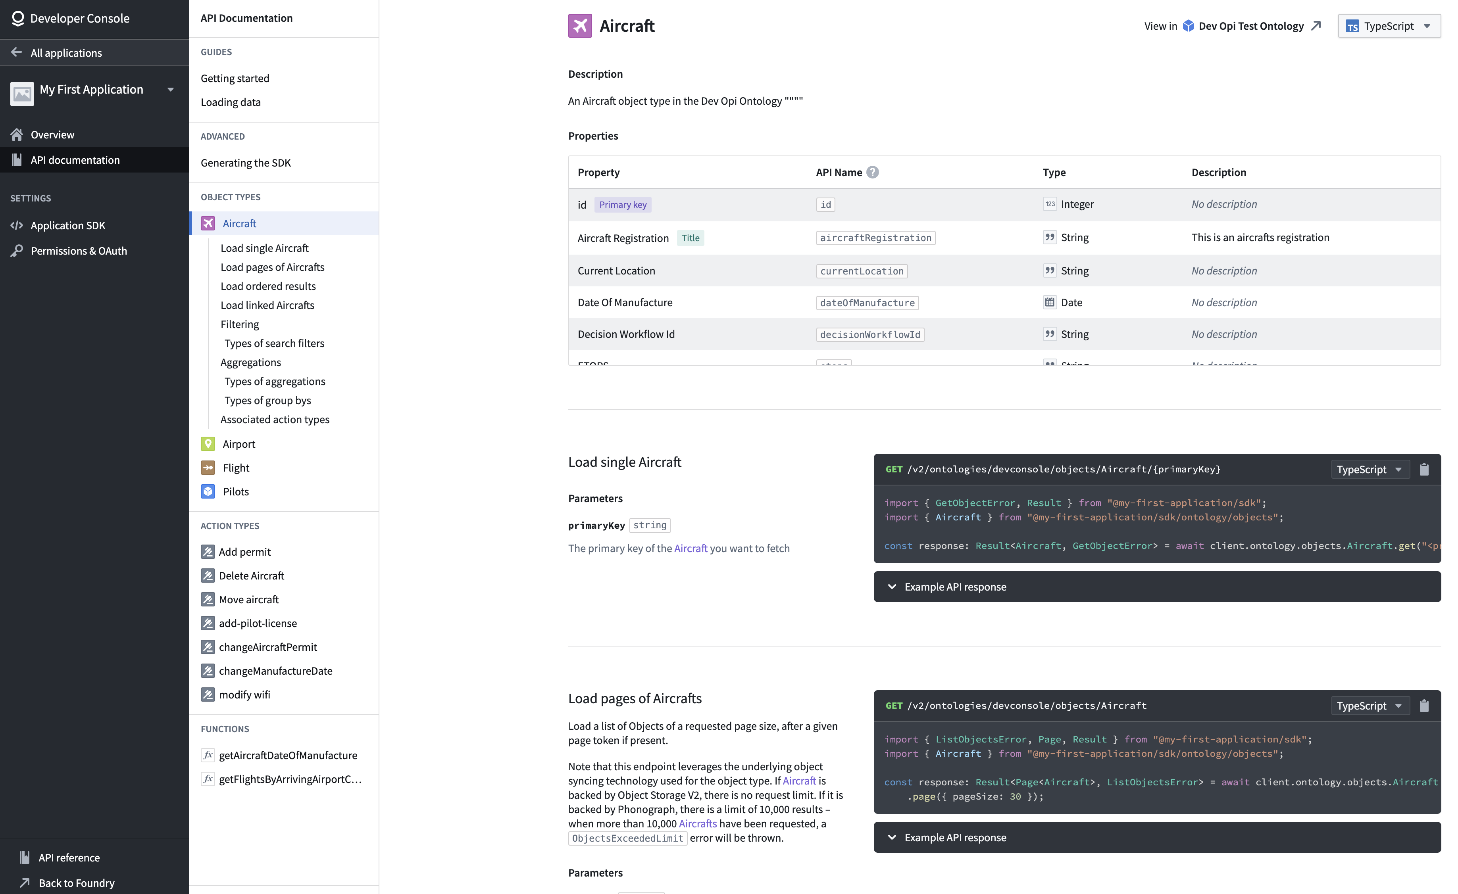Open the Dev Opi Test Ontology link

[1250, 25]
